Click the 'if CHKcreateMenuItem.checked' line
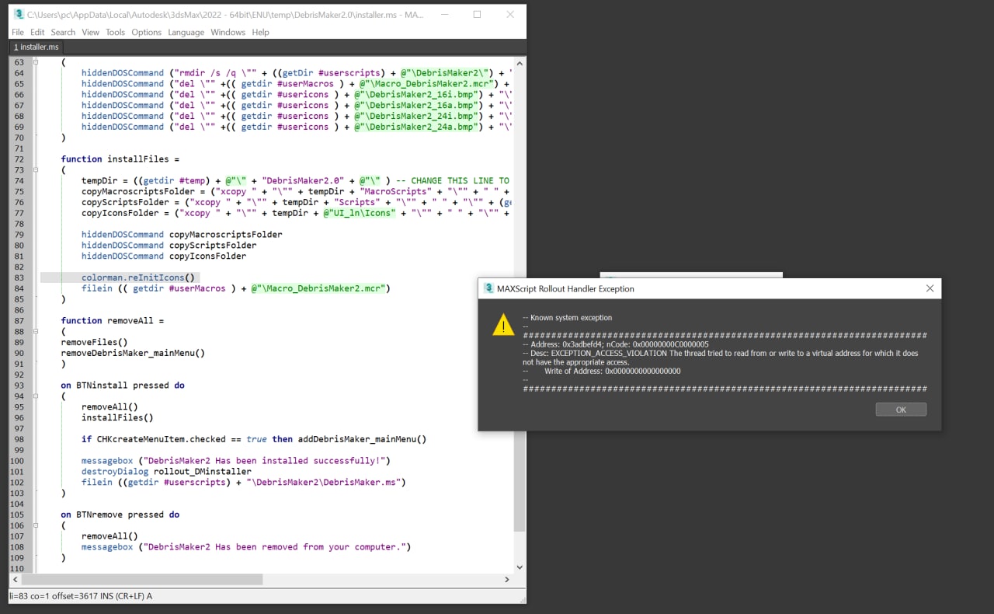Screen dimensions: 994x614 pos(254,439)
